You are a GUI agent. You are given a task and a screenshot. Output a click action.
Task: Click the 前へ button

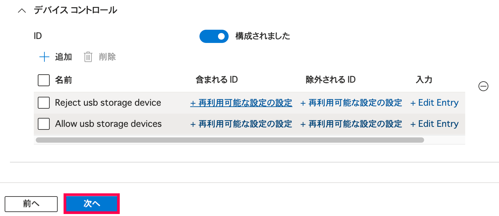pyautogui.click(x=31, y=204)
